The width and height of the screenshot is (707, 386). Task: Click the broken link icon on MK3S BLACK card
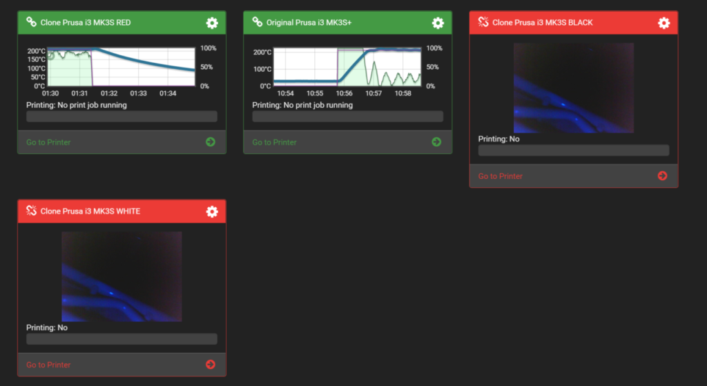pyautogui.click(x=483, y=21)
